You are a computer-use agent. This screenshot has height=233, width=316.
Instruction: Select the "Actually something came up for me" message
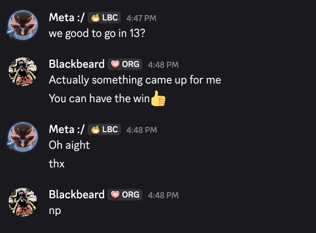(135, 80)
